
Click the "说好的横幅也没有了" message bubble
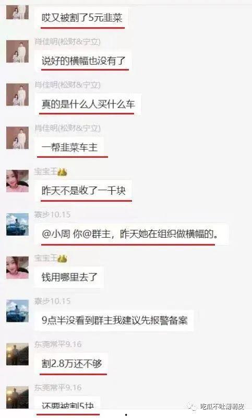pyautogui.click(x=83, y=61)
